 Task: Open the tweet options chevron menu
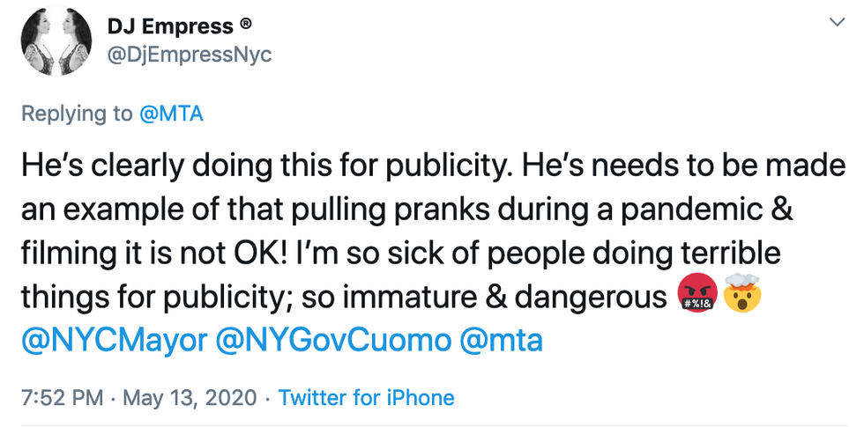834,20
